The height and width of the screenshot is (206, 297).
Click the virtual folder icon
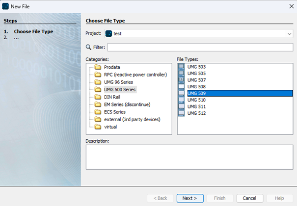[x=98, y=127]
